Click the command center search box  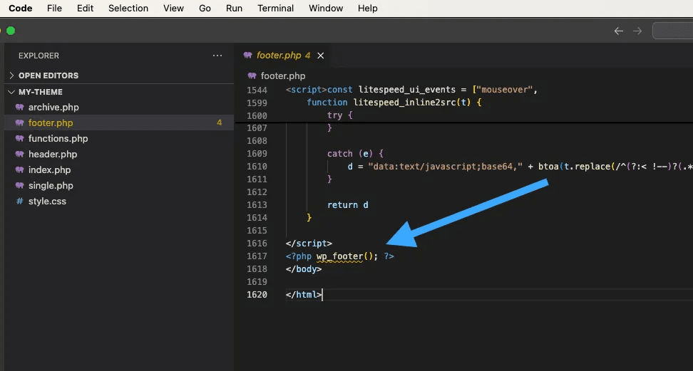[672, 31]
